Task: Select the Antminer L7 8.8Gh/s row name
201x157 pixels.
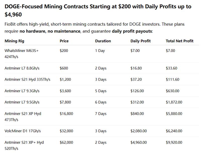Action: point(23,68)
